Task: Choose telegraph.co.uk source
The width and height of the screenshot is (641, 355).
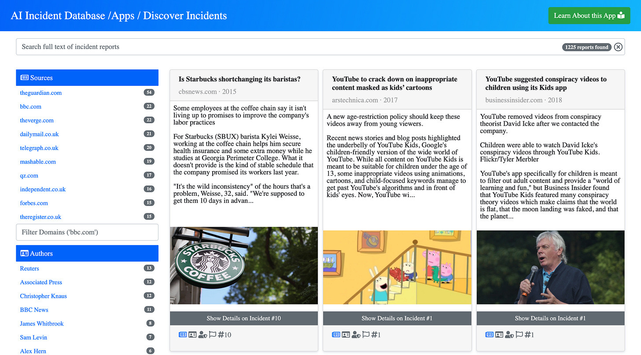Action: [x=39, y=148]
